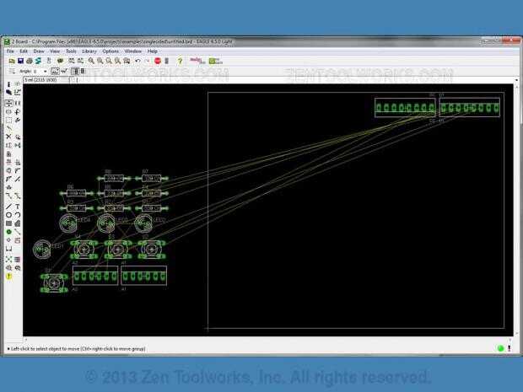Open a file with the Open toolbar icon

coord(12,61)
